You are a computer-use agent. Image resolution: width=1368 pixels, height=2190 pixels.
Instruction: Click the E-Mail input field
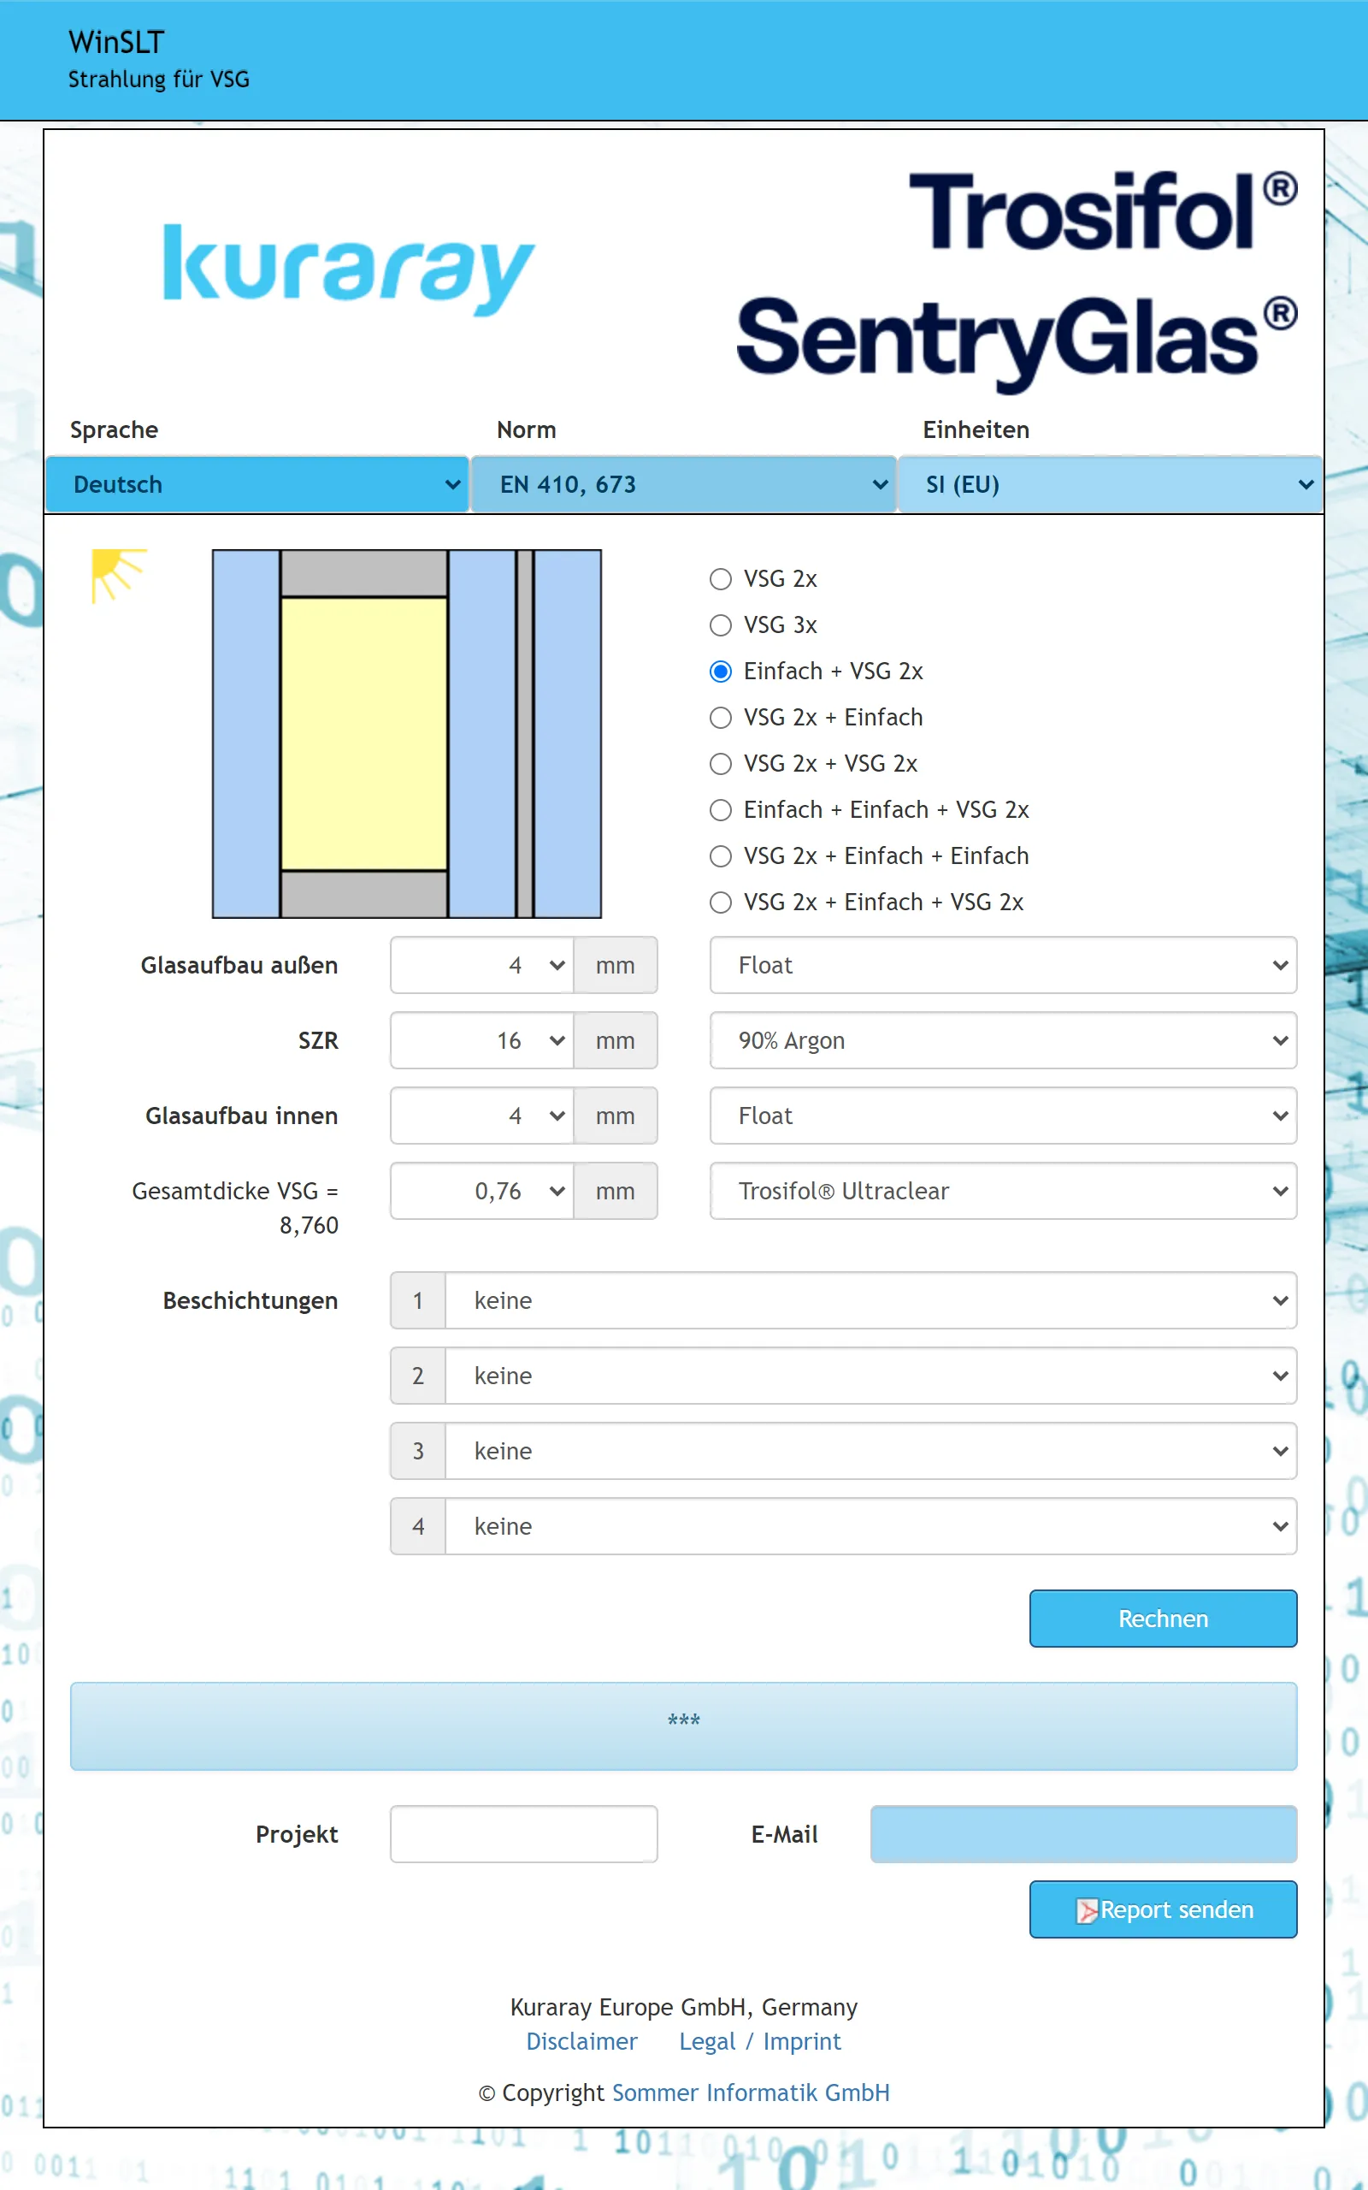[x=1084, y=1834]
